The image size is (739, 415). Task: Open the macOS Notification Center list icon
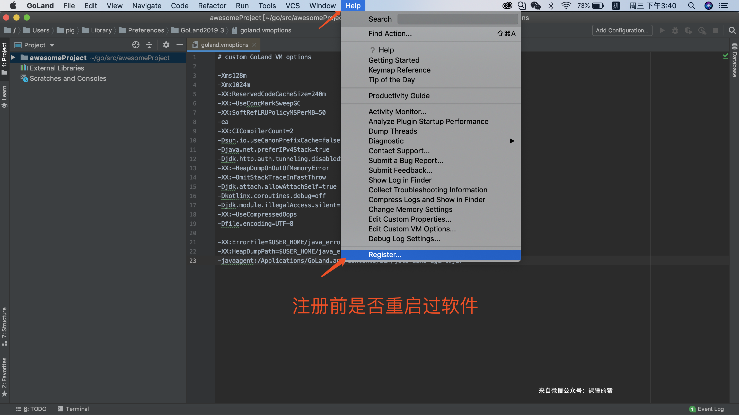point(724,6)
